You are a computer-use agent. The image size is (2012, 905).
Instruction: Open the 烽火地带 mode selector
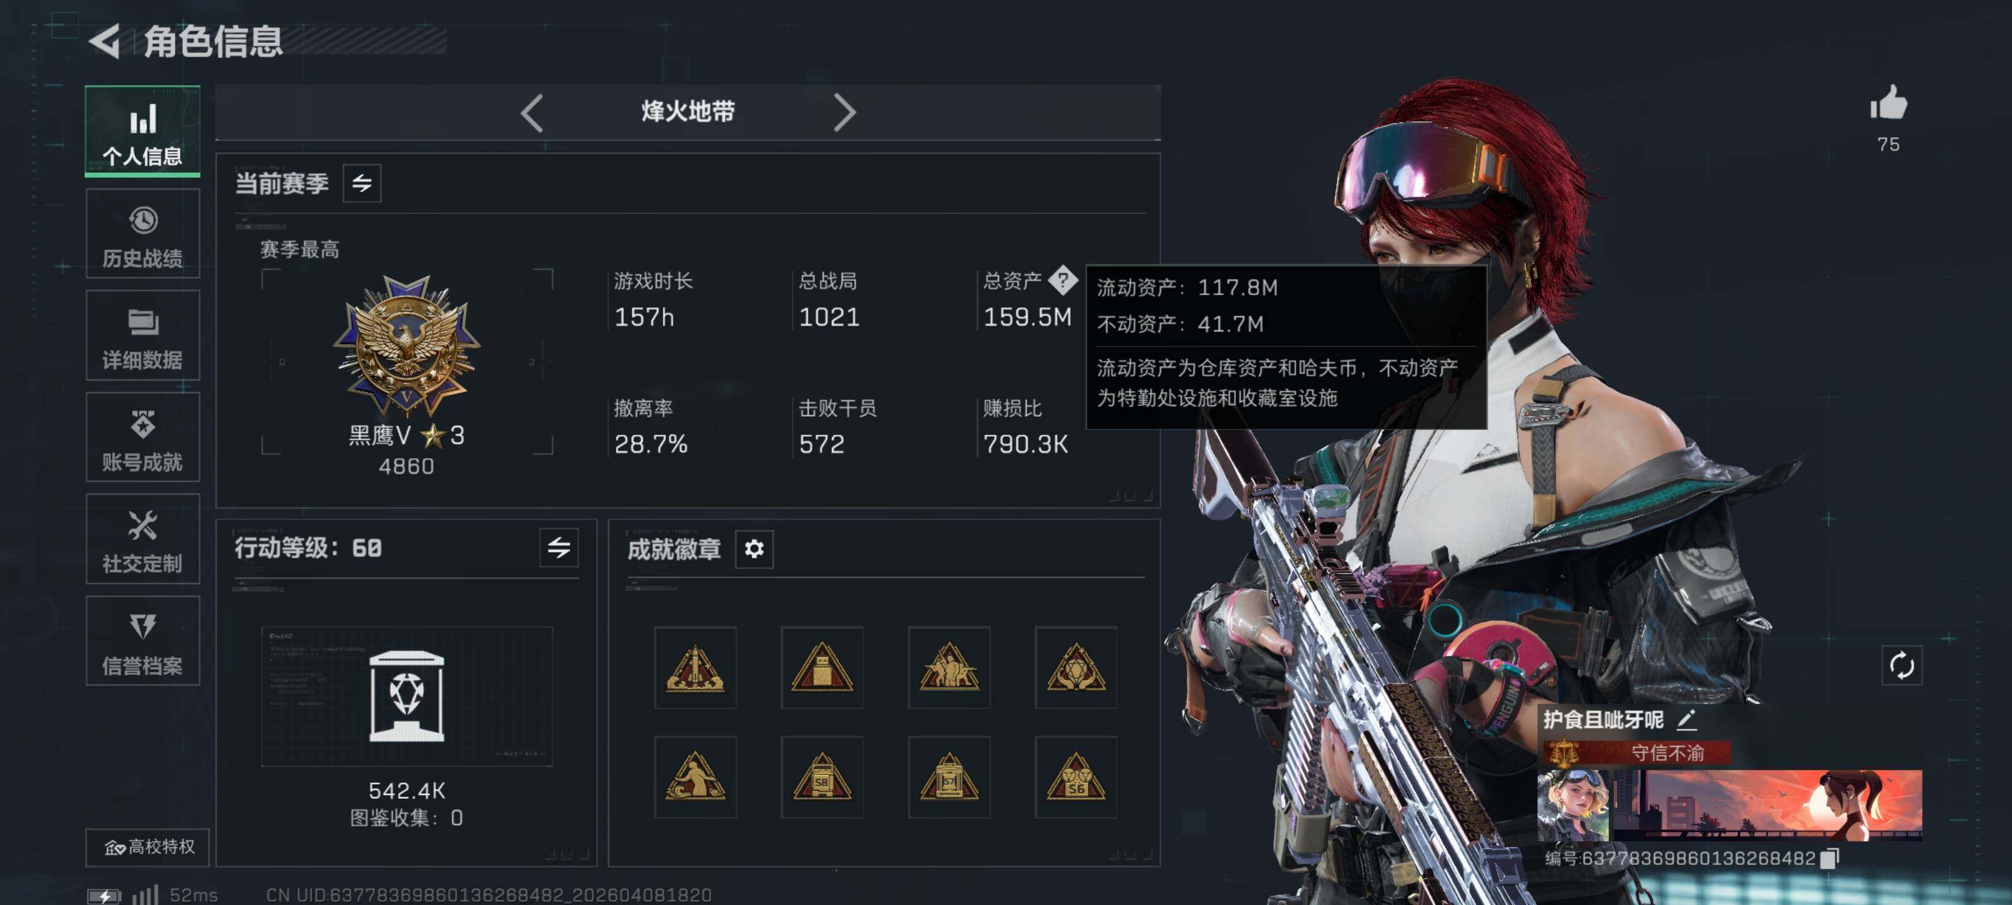point(687,112)
